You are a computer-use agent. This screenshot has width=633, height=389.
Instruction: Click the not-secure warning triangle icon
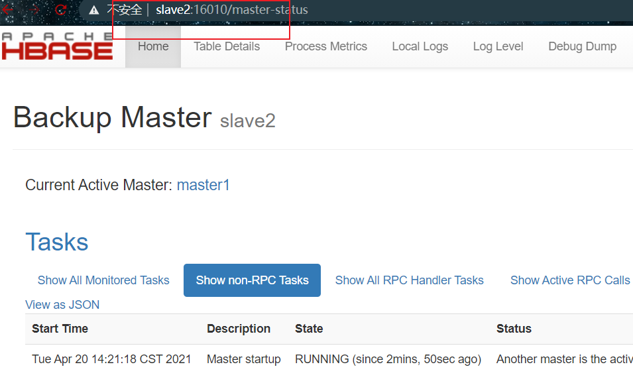pos(94,10)
